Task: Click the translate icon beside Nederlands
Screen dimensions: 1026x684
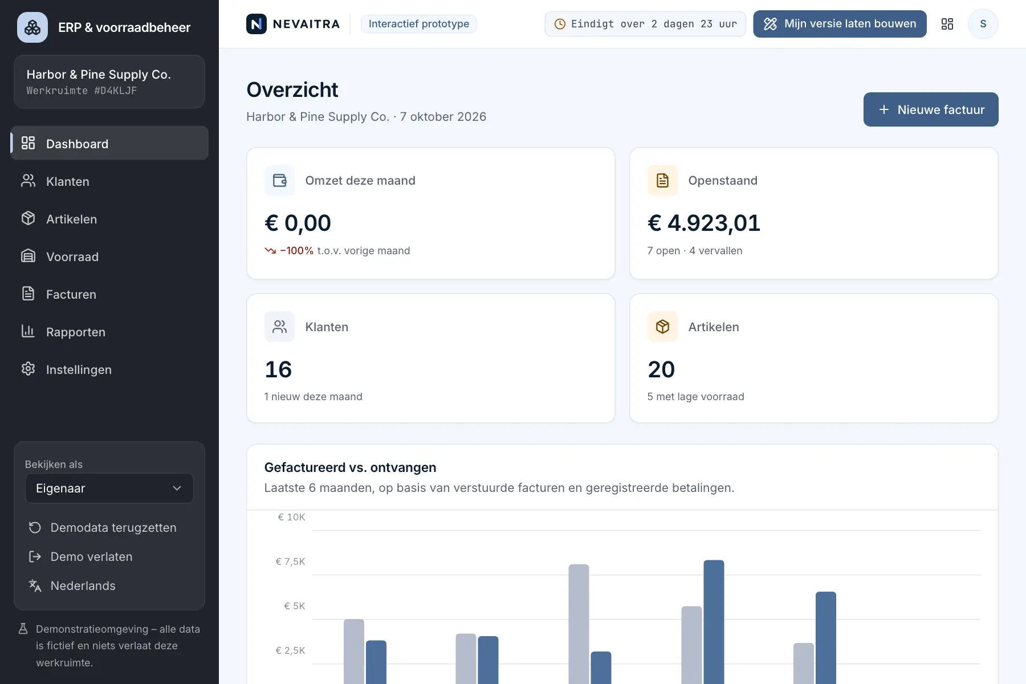Action: pos(35,586)
